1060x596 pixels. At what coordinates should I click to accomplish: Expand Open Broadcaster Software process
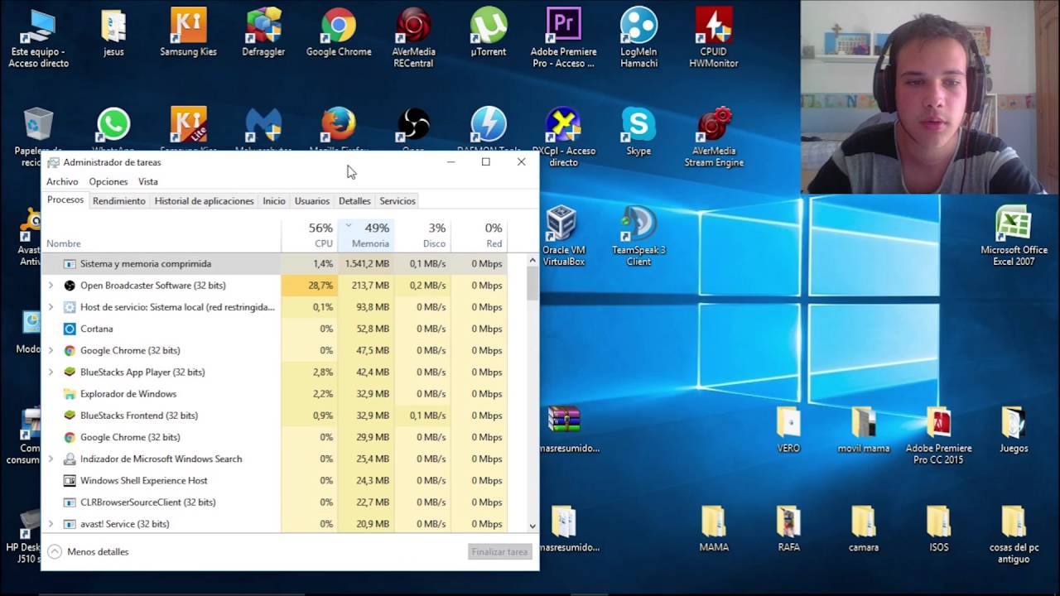coord(51,286)
